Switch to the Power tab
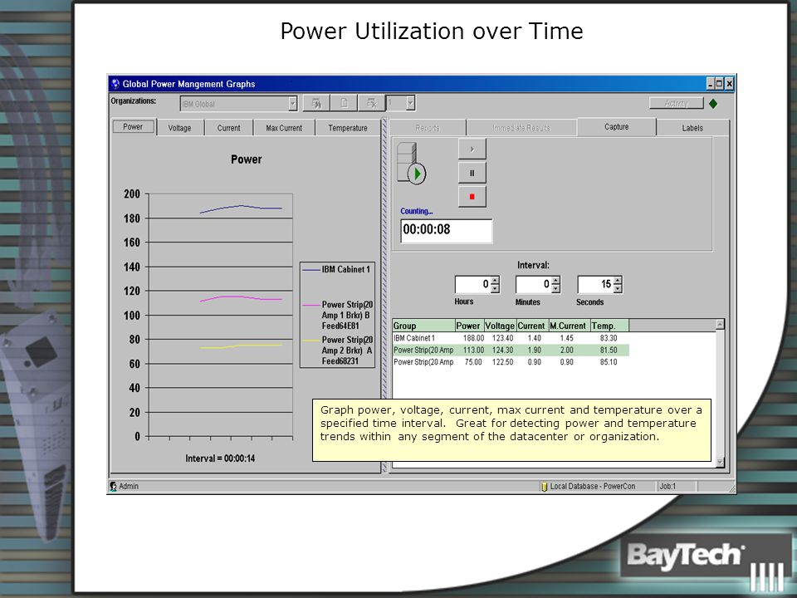Image resolution: width=797 pixels, height=598 pixels. [133, 126]
